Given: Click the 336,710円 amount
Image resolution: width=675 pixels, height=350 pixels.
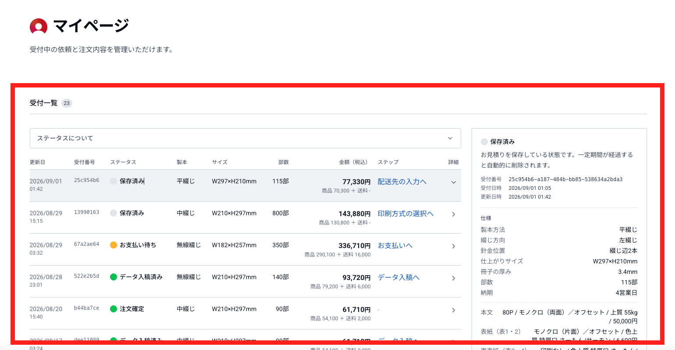Looking at the screenshot, I should (x=355, y=246).
